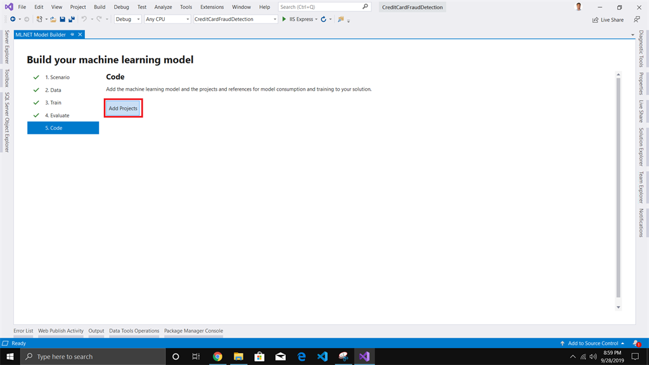The height and width of the screenshot is (365, 649).
Task: Open the Build menu
Action: tap(100, 7)
